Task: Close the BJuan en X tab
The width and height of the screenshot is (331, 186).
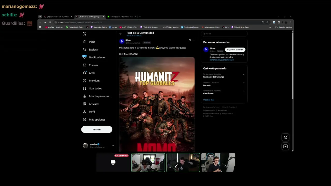Action: pos(103,17)
